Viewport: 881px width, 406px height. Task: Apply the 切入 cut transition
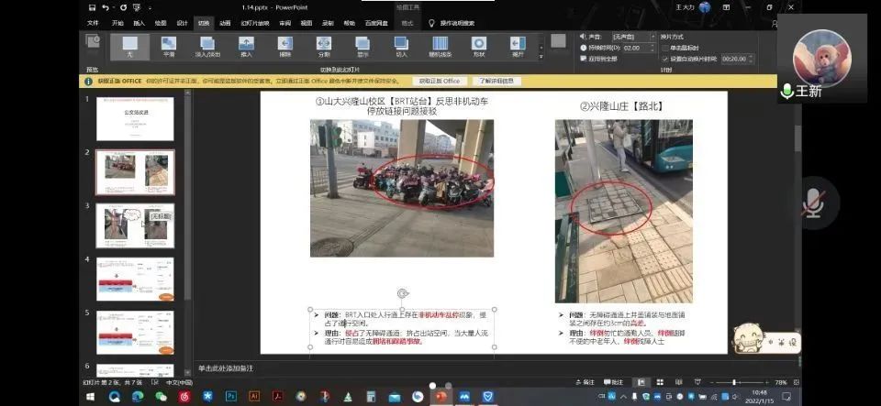coord(401,47)
